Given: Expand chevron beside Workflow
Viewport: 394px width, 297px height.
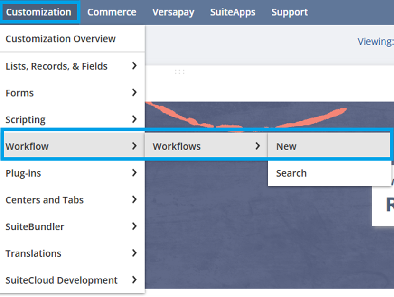Looking at the screenshot, I should pyautogui.click(x=134, y=146).
